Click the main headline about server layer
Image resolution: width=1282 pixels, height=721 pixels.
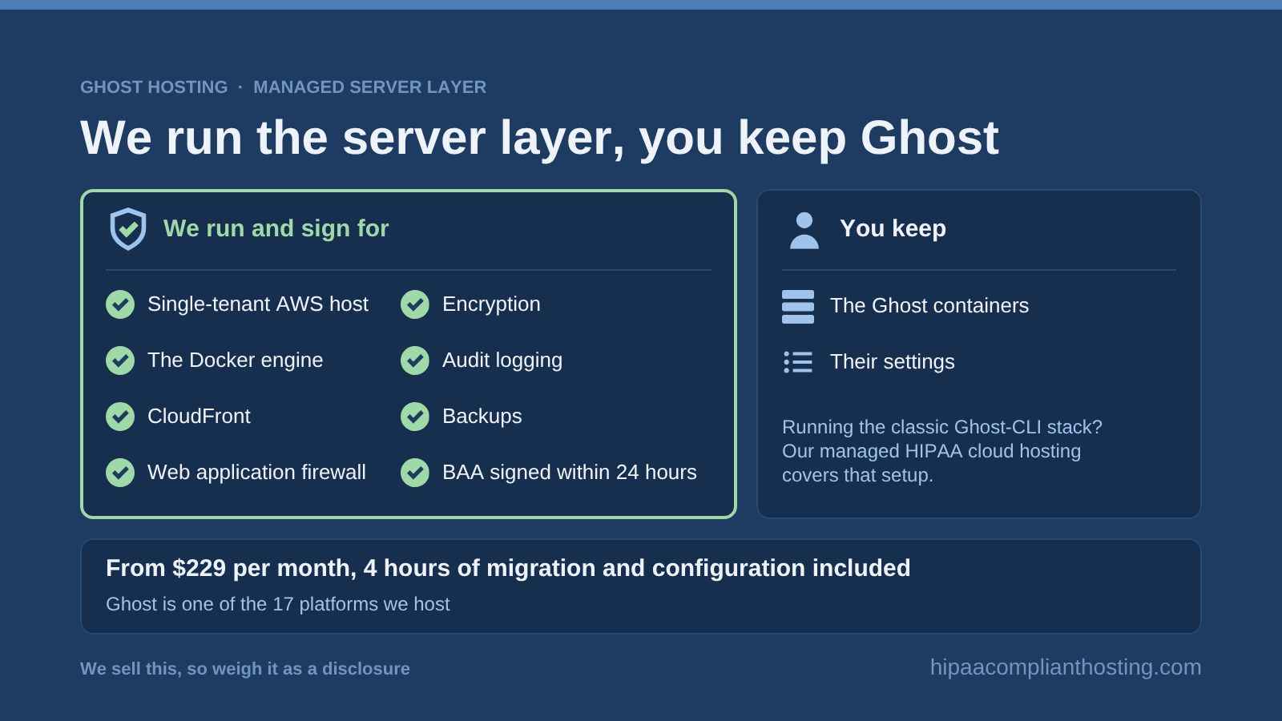pyautogui.click(x=539, y=138)
